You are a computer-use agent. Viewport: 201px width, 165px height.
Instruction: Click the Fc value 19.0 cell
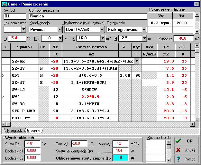coord(166,61)
